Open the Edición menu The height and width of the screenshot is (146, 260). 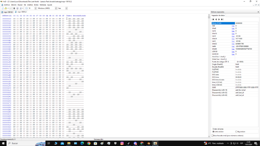click(x=14, y=5)
